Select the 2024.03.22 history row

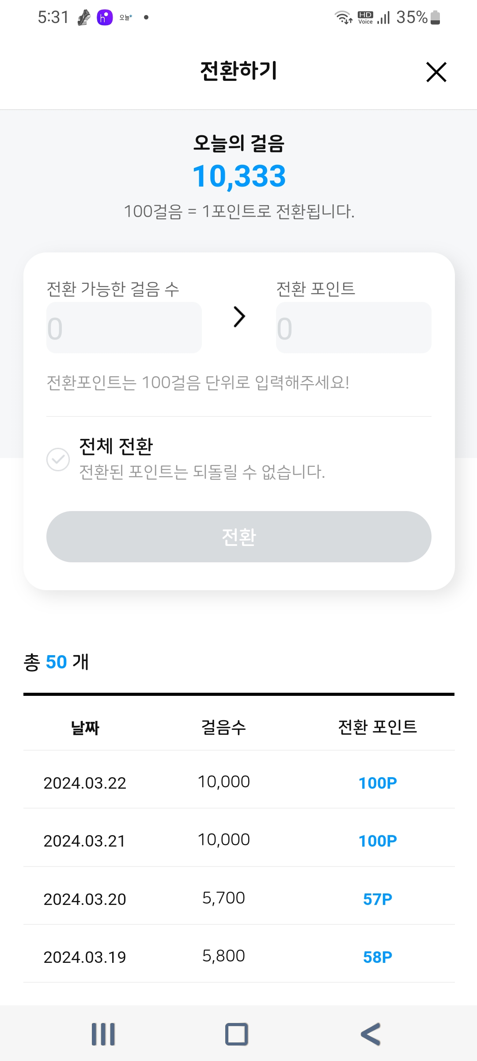(238, 782)
